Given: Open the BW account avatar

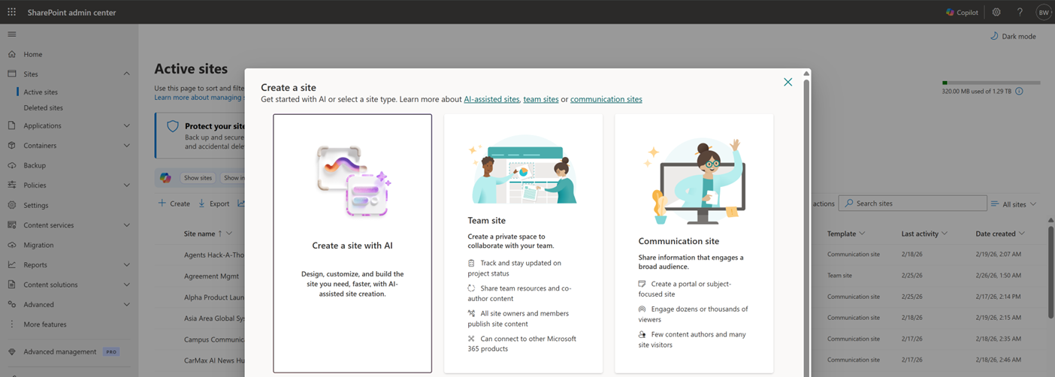Looking at the screenshot, I should (x=1043, y=12).
